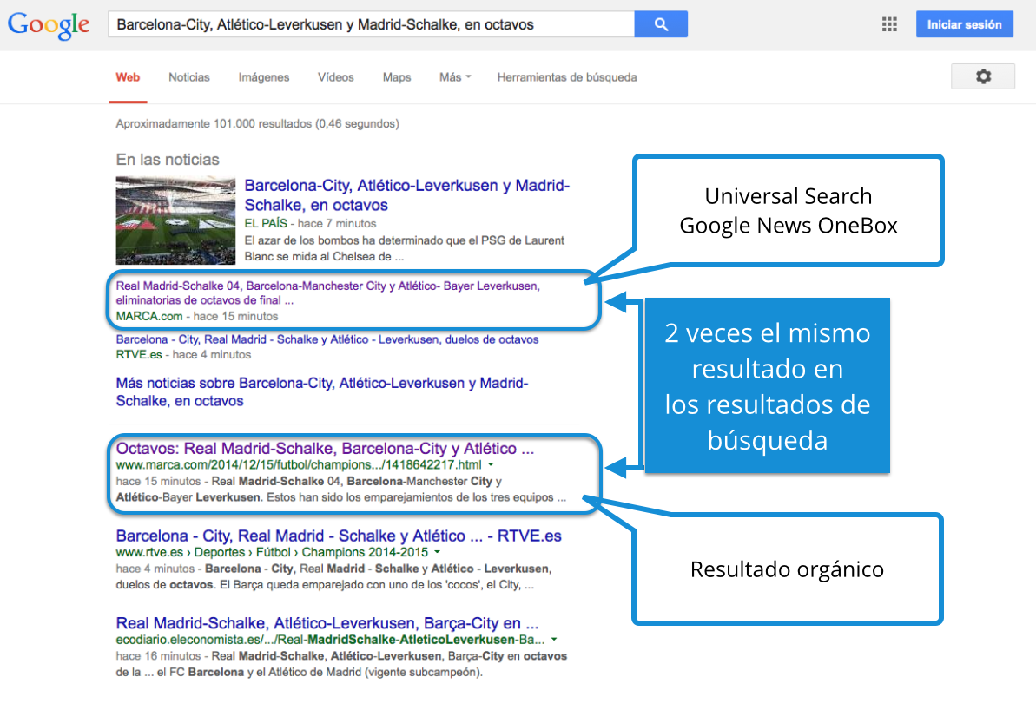Image resolution: width=1036 pixels, height=710 pixels.
Task: Switch to the Noticias tab
Action: tap(189, 77)
